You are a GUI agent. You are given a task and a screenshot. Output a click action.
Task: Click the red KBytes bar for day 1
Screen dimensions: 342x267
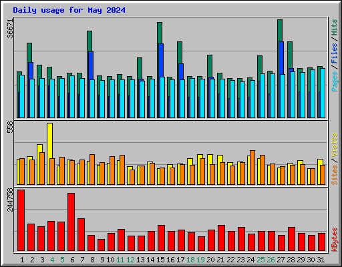pyautogui.click(x=21, y=220)
